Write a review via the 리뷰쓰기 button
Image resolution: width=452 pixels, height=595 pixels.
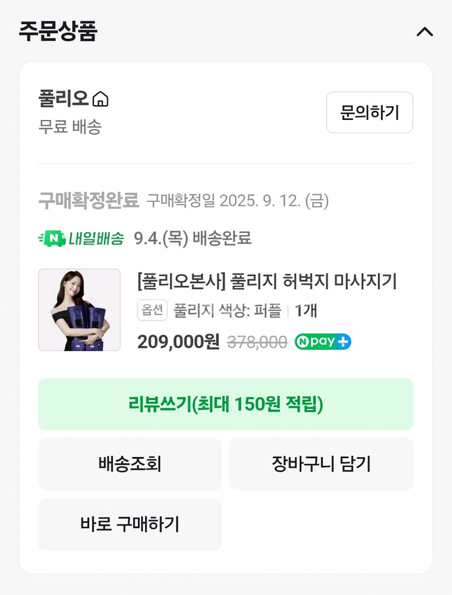pyautogui.click(x=225, y=405)
